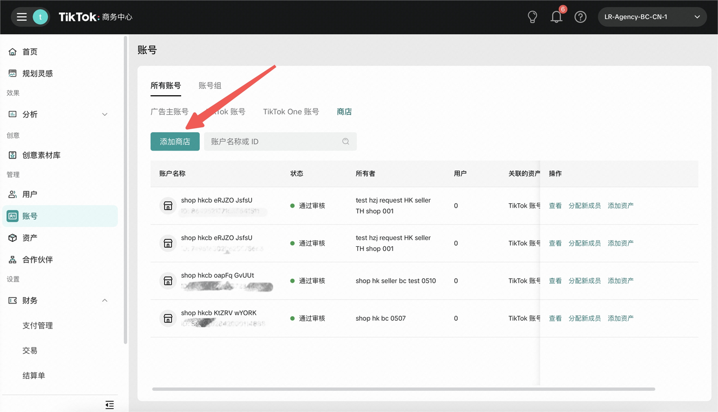Click 查看 for first eRJZO JsfsU row

tap(555, 206)
